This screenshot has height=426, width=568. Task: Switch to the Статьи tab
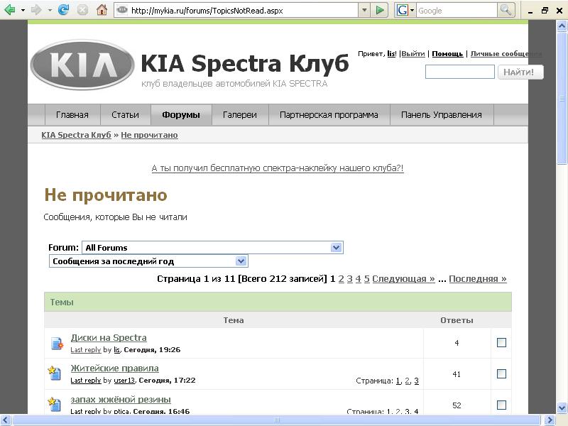click(125, 115)
